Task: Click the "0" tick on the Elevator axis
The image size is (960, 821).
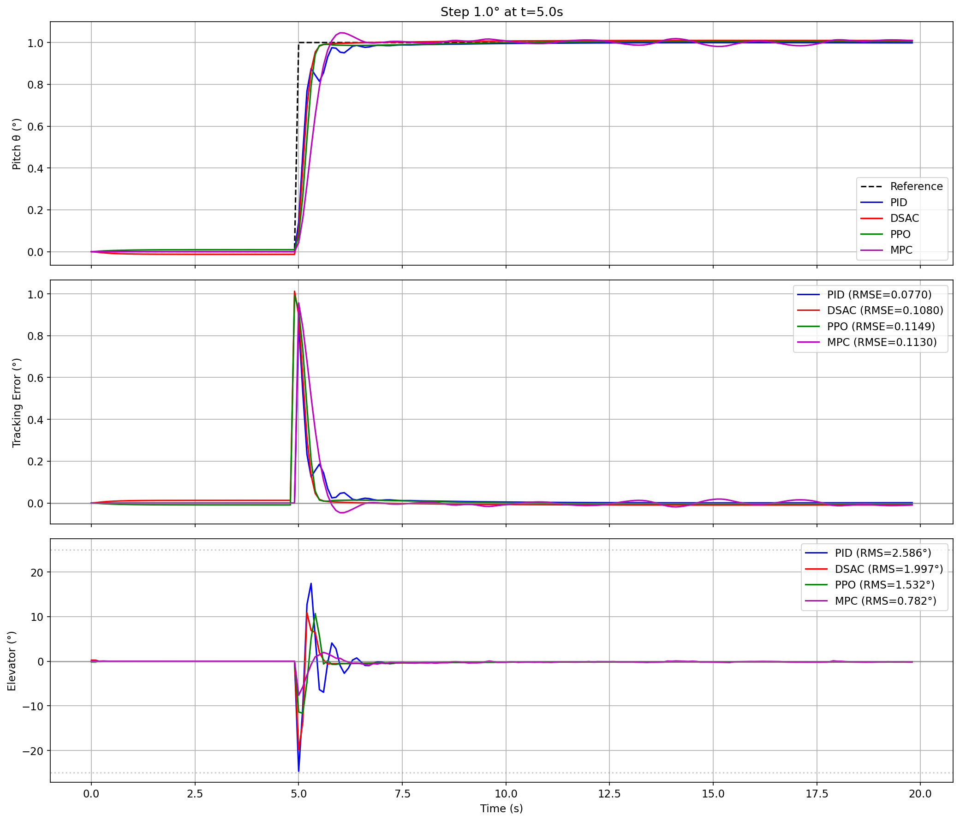Action: (41, 662)
